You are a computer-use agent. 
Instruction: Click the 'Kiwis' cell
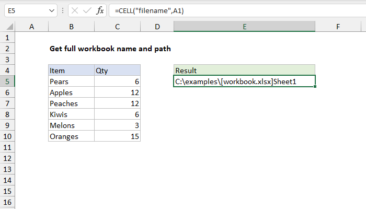coord(72,114)
